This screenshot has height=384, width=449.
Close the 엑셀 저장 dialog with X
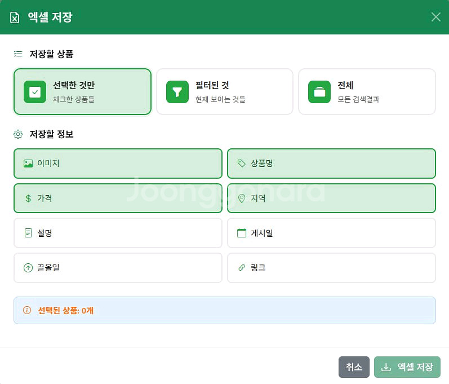pos(435,17)
